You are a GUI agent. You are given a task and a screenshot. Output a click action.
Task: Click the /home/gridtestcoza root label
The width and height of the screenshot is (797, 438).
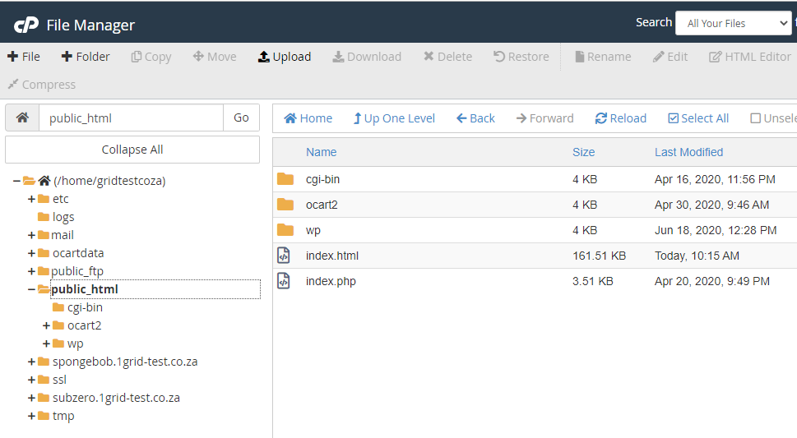109,181
